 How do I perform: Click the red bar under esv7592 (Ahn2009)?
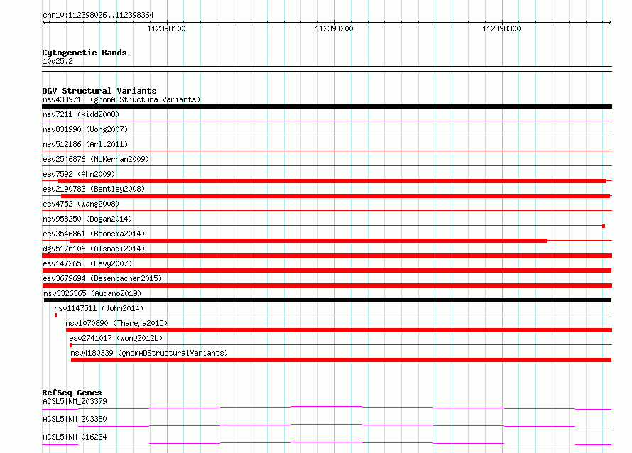point(332,181)
